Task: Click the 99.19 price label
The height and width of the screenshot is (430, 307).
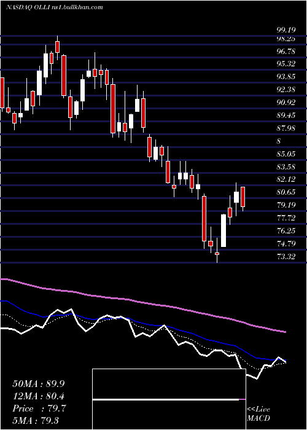Action: (286, 29)
